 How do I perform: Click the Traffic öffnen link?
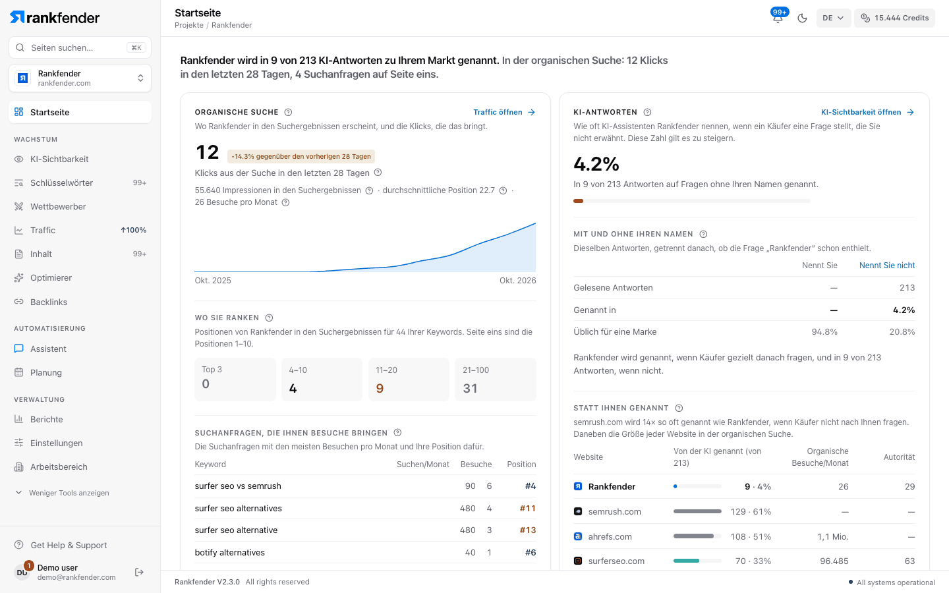coord(504,112)
